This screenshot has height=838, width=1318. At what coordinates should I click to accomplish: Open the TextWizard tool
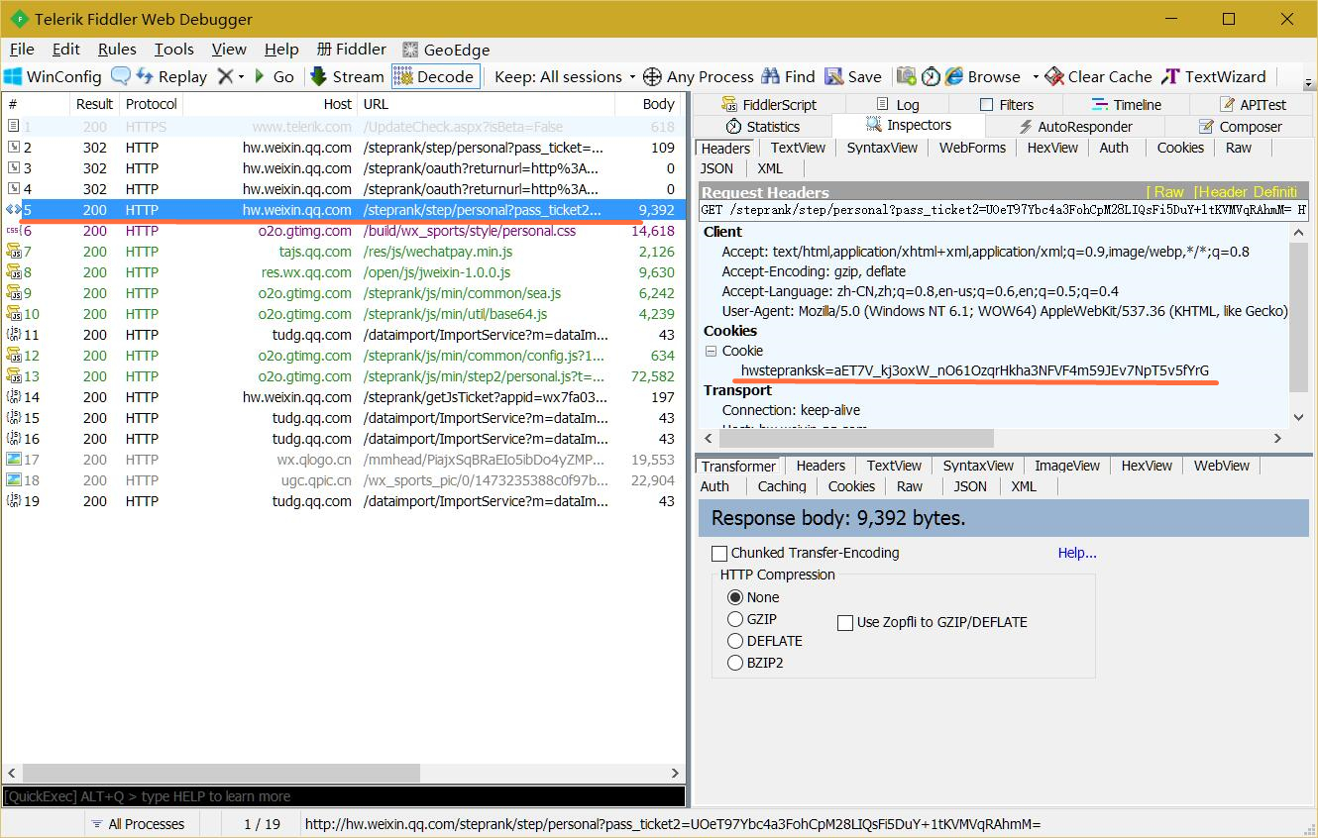click(1214, 76)
